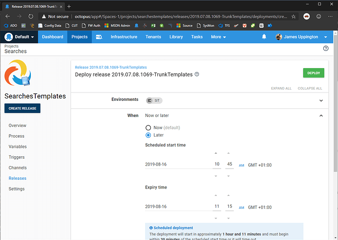Click the scheduled start date field 2019-08-16

point(178,165)
